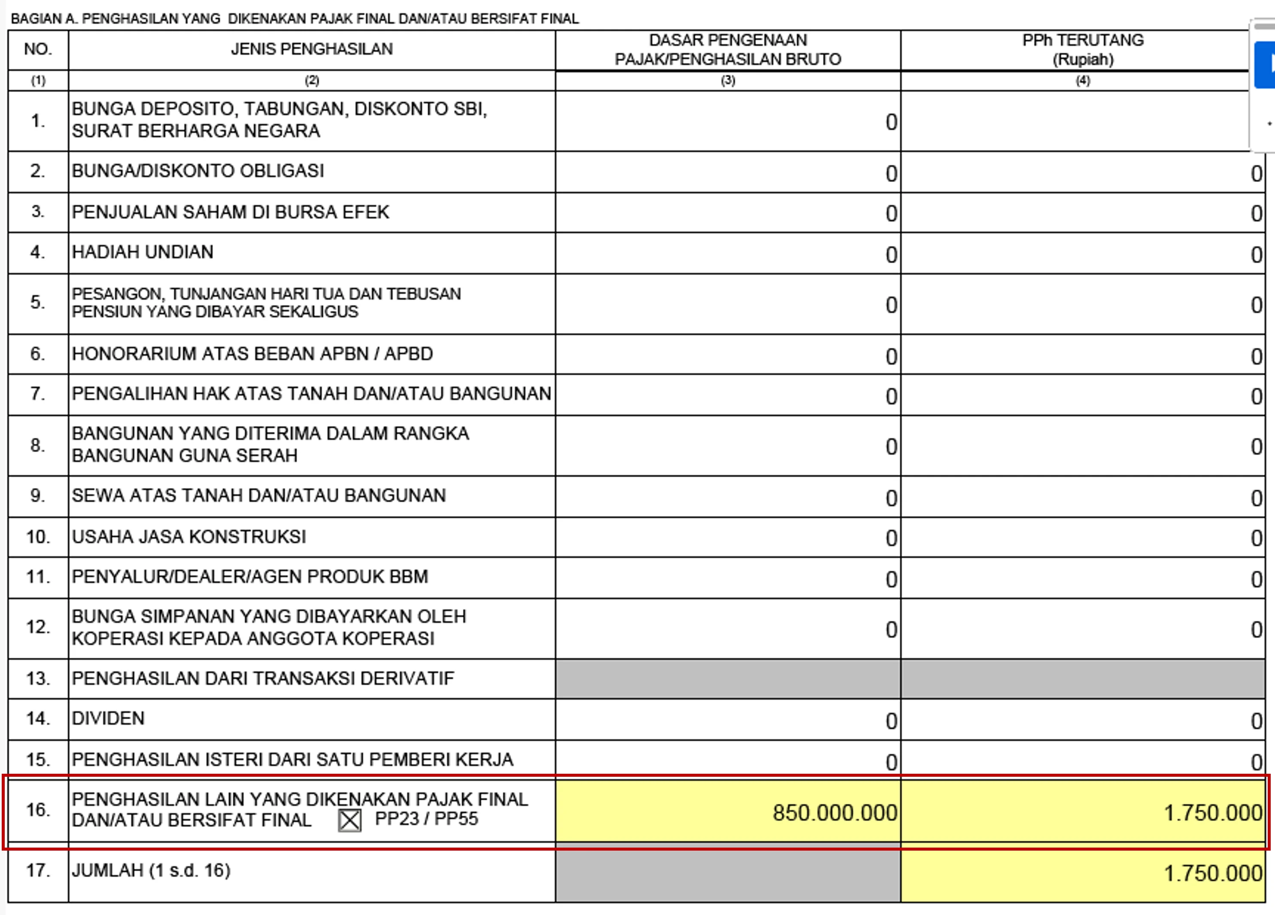
Task: Click the 'JUMLAH (1 s.d. 16)' label
Action: [151, 871]
